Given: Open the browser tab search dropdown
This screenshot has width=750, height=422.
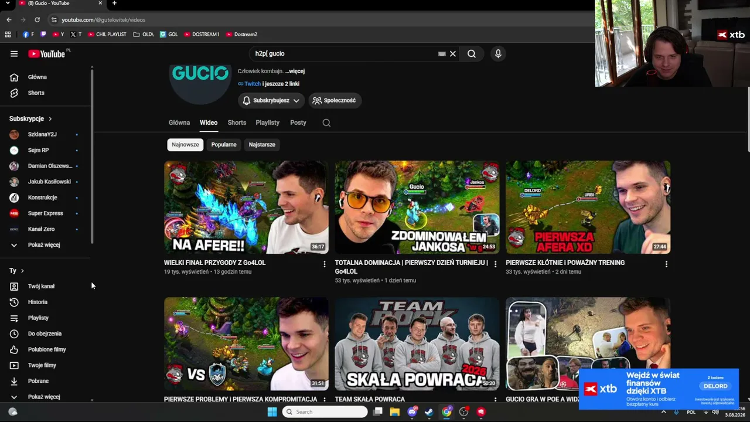Looking at the screenshot, I should 8,4.
